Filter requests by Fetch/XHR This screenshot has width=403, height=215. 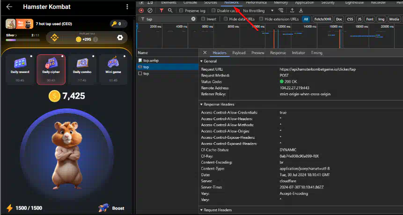[323, 19]
